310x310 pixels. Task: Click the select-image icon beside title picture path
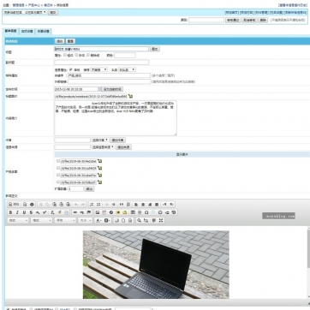[130, 97]
